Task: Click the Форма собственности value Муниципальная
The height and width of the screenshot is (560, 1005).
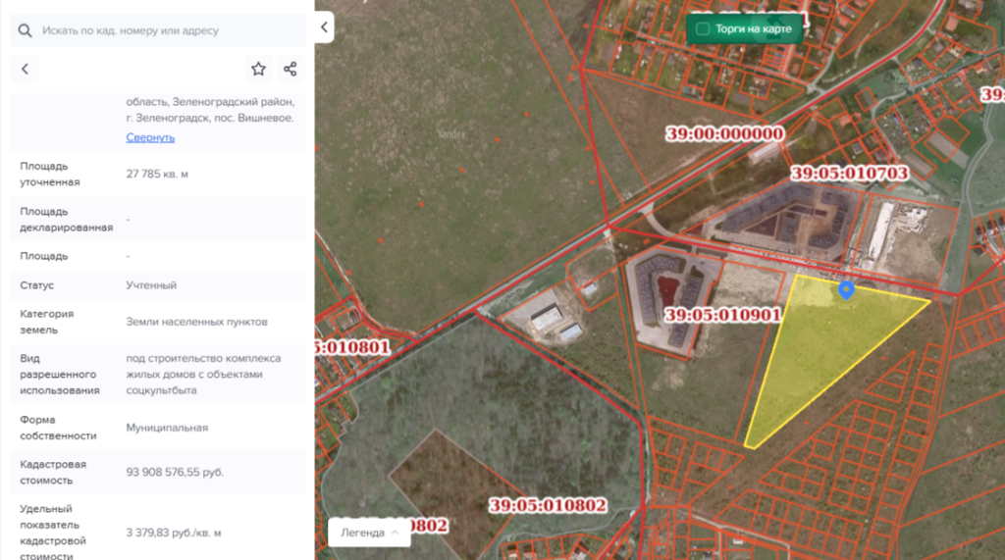Action: tap(167, 428)
